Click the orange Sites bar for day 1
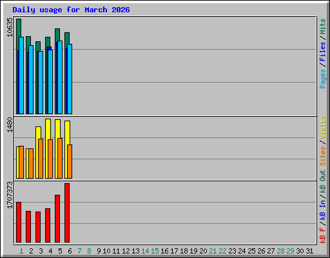 (x=21, y=163)
